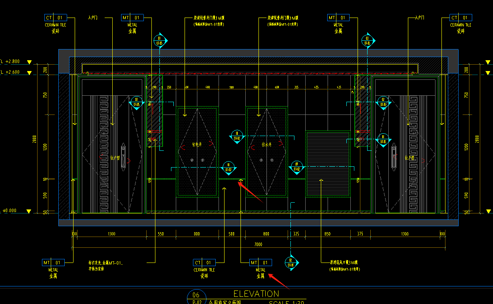
Task: Click the 原建筑风口喷3M膜 note at bottom
Action: tap(344, 263)
